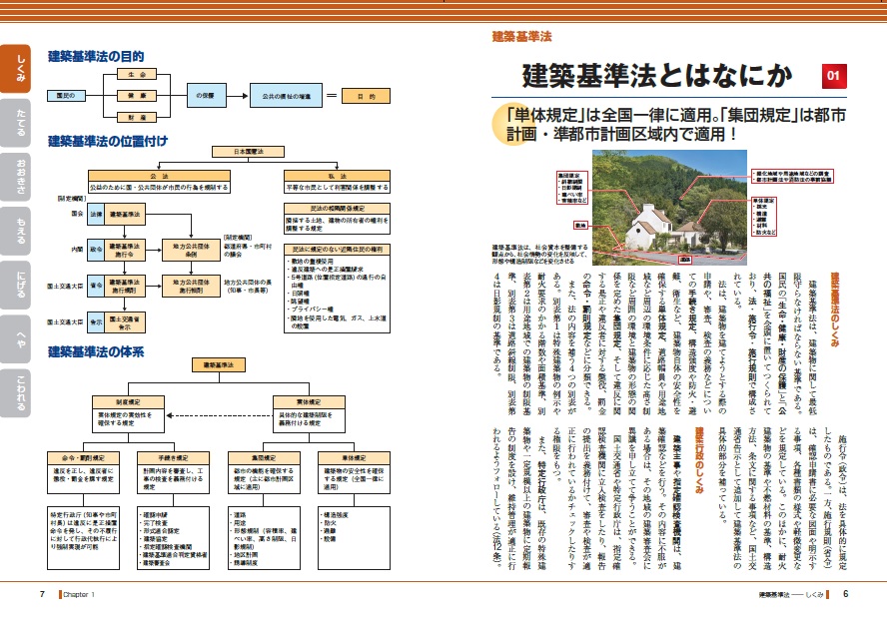Click the 構造強度 list item

click(335, 515)
